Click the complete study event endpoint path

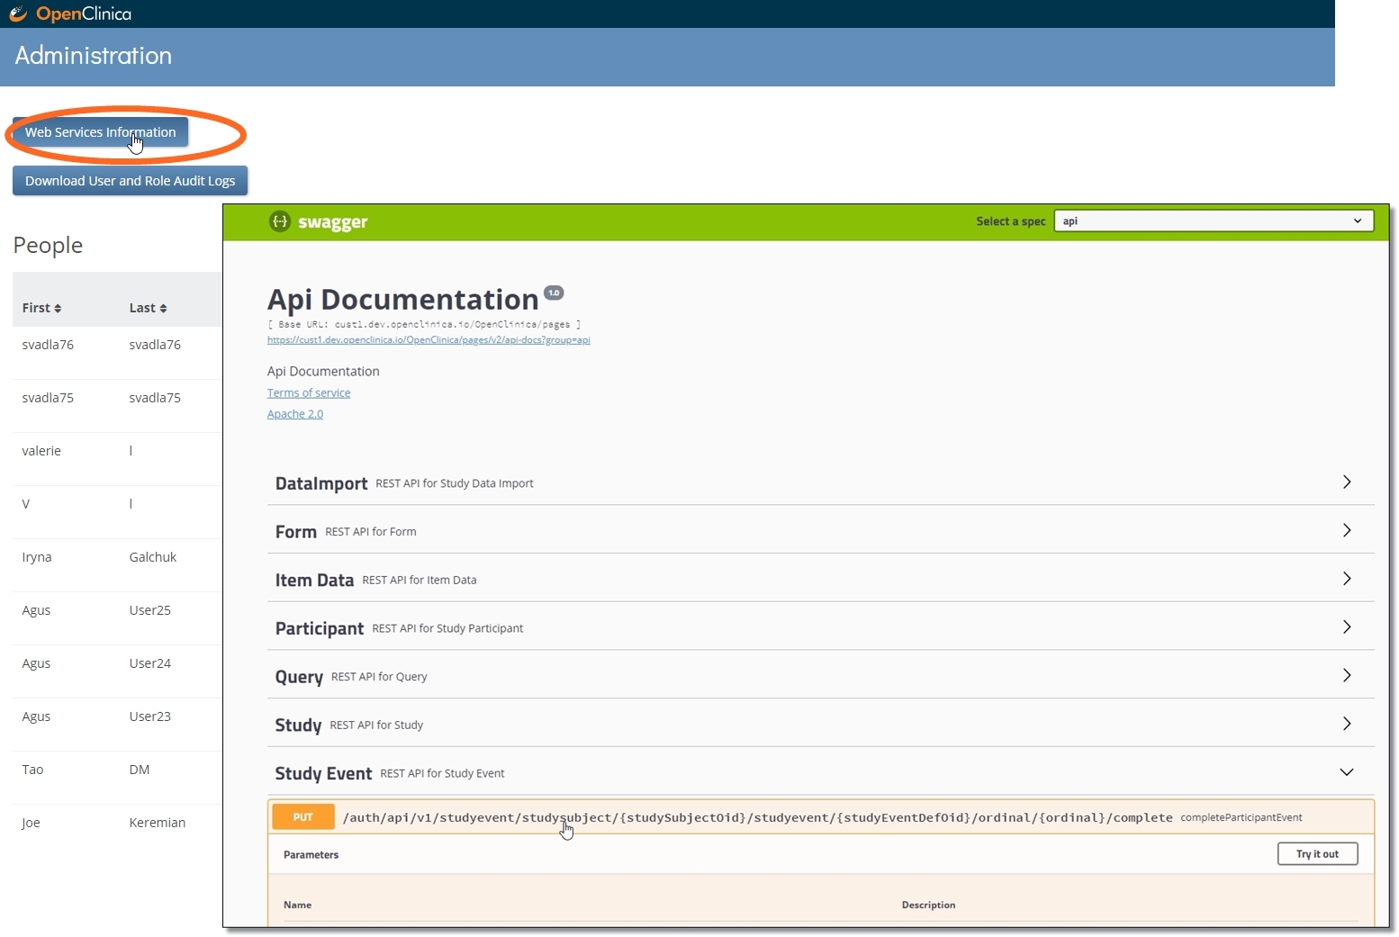tap(757, 818)
